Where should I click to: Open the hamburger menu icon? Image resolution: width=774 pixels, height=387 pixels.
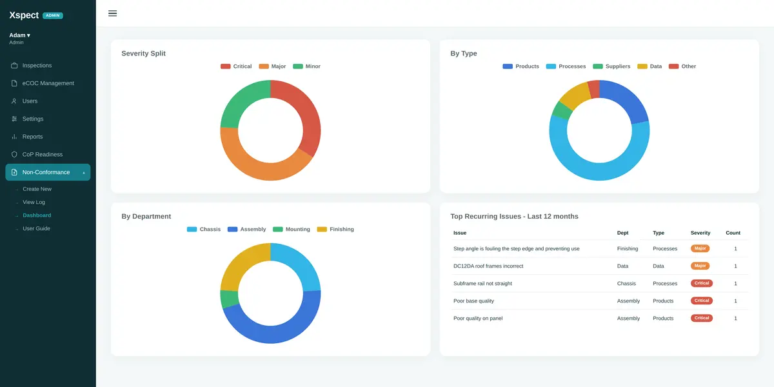point(113,13)
